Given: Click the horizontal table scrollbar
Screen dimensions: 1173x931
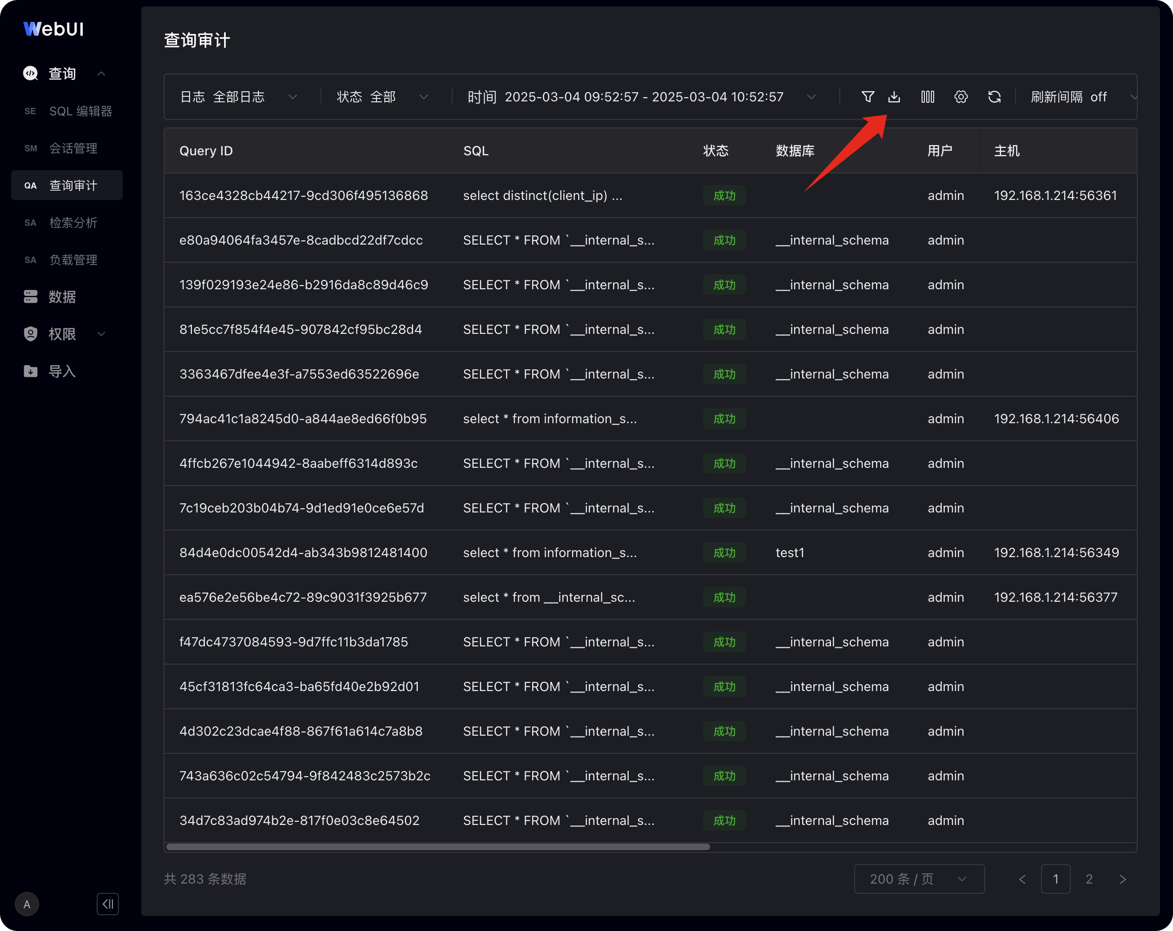Looking at the screenshot, I should tap(438, 847).
